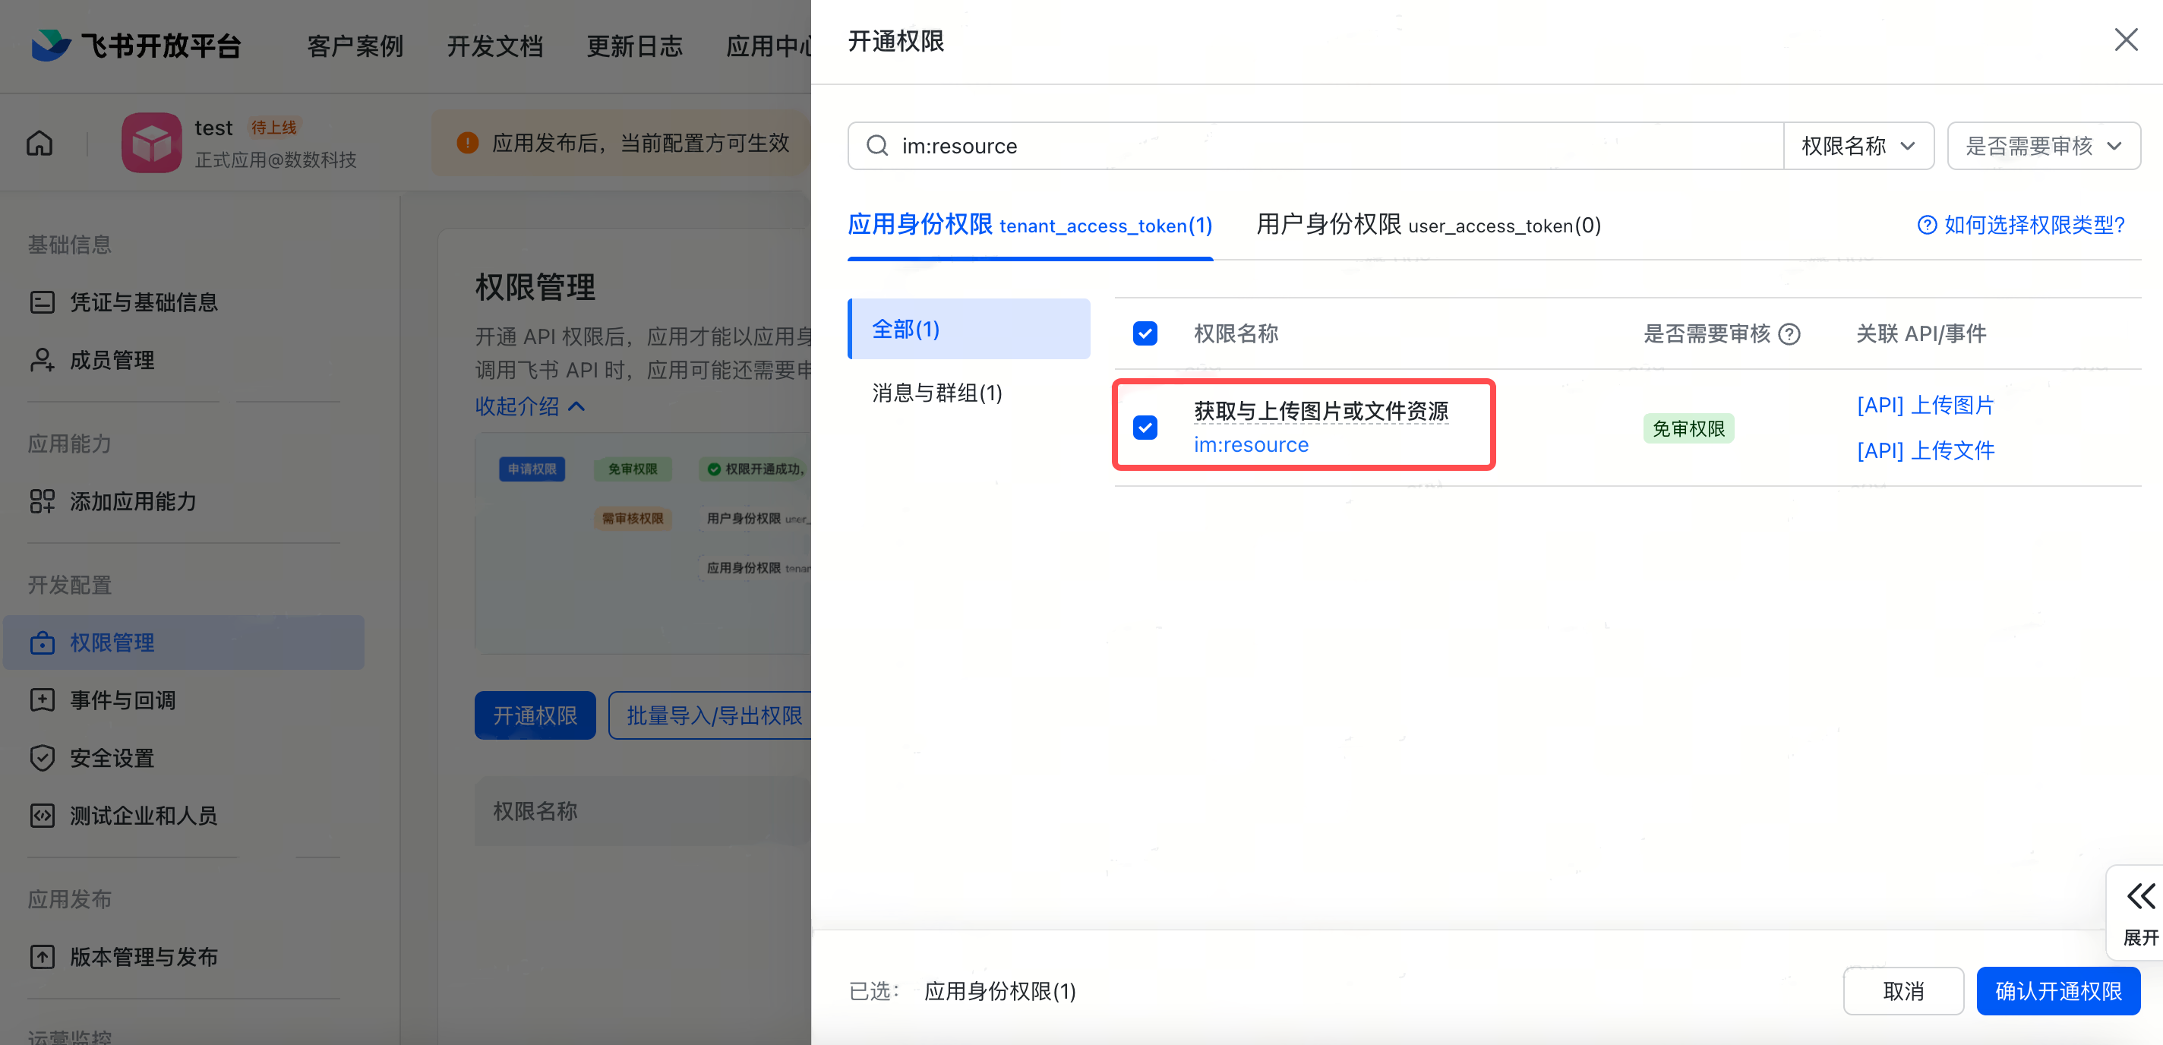Image resolution: width=2163 pixels, height=1045 pixels.
Task: Click 确认开通权限 button
Action: 2058,991
